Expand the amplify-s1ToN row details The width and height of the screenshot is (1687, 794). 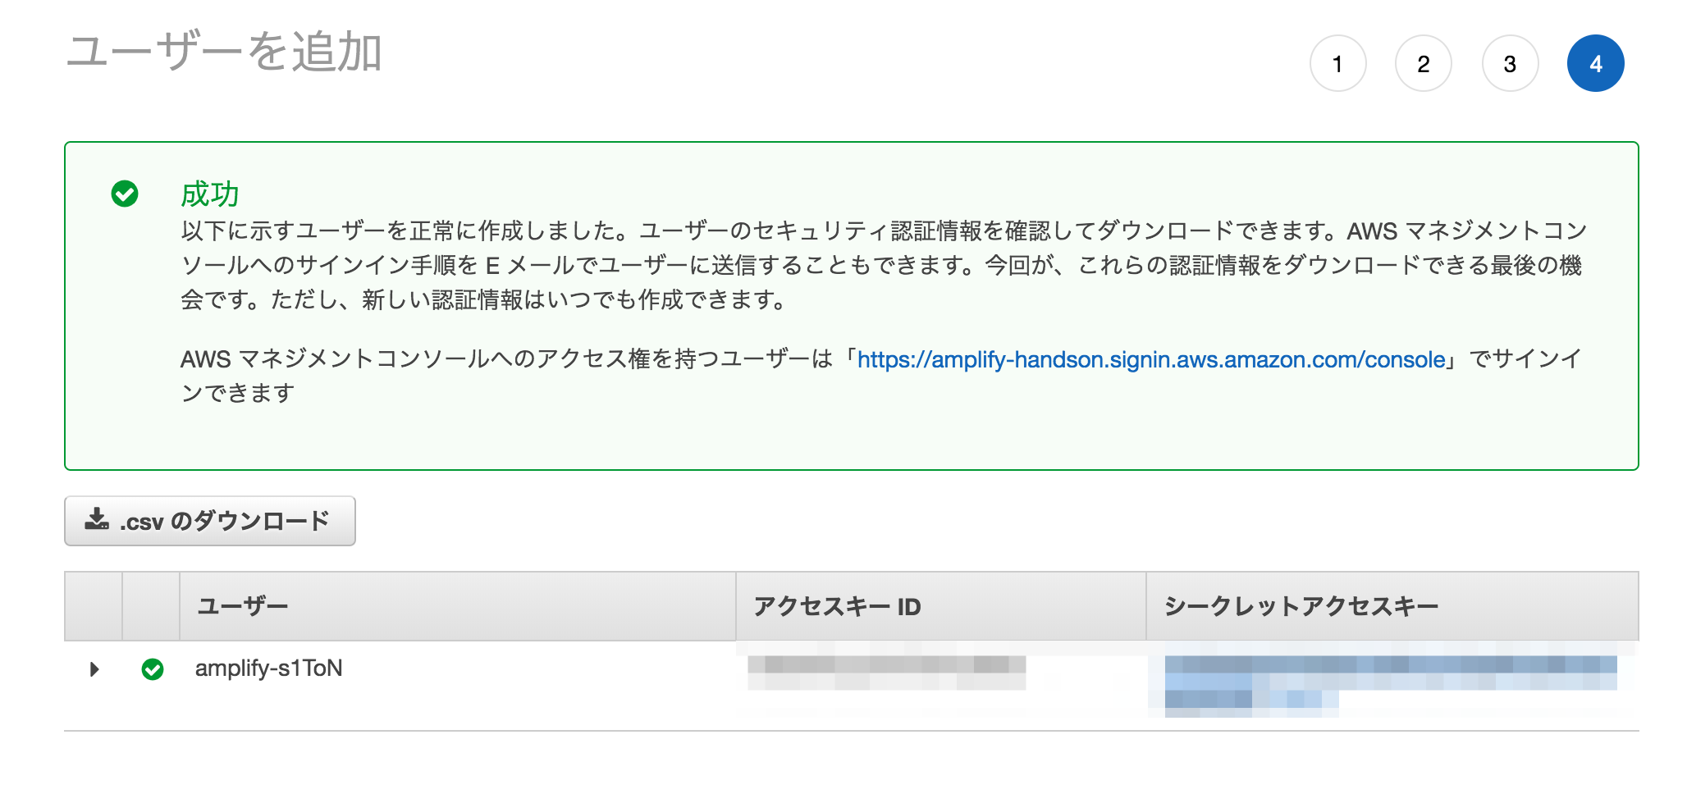tap(94, 669)
